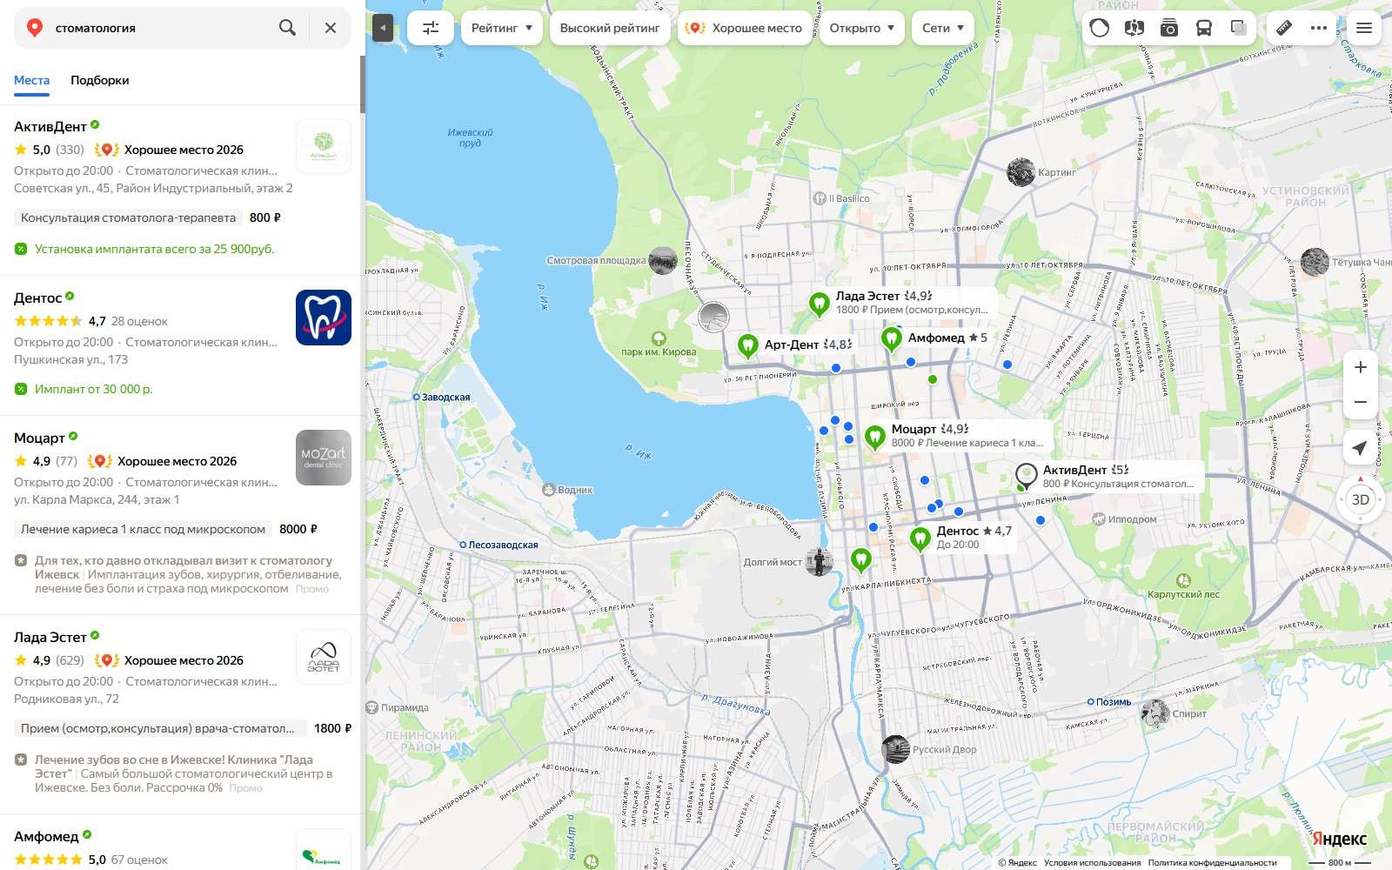Collapse the search results side panel
The height and width of the screenshot is (870, 1392).
(x=383, y=28)
